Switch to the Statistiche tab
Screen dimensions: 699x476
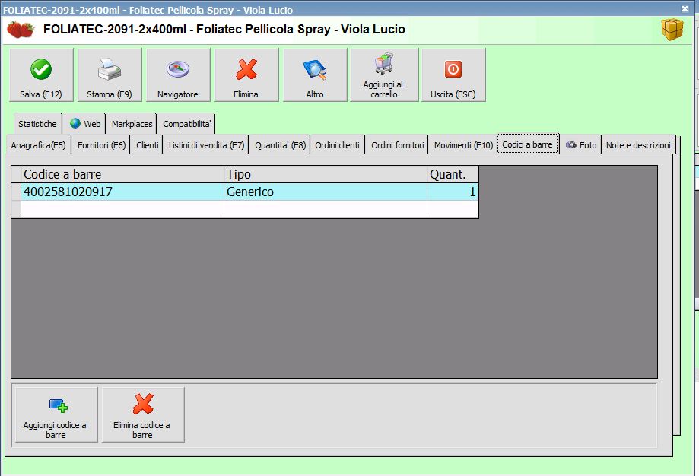[x=37, y=123]
